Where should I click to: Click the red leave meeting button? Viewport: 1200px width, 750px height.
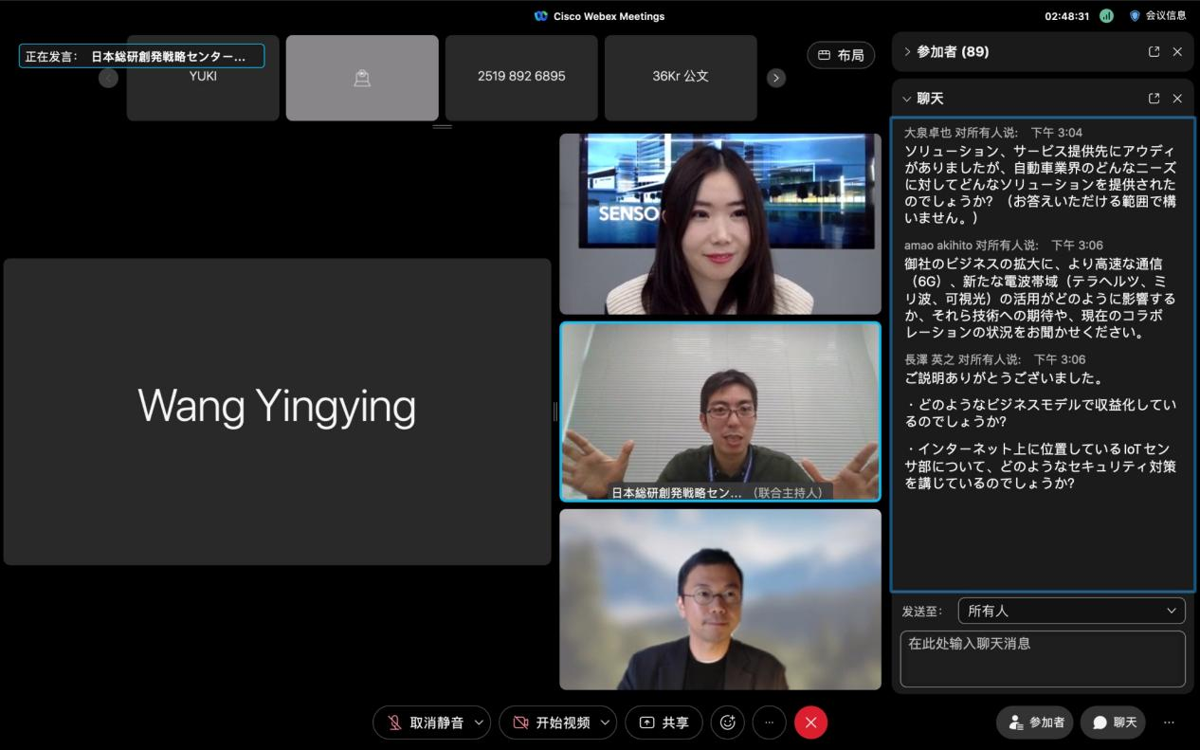click(x=810, y=723)
